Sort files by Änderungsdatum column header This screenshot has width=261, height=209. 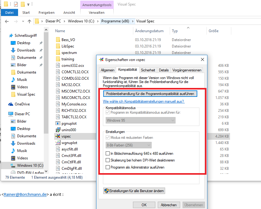(149, 31)
